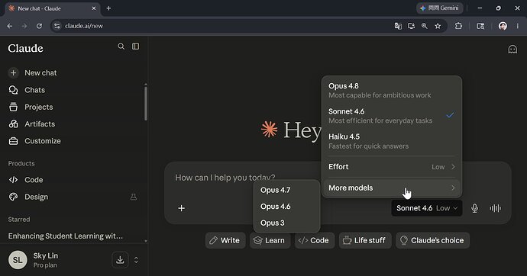Open browser extensions puzzle icon
Viewport: 527px width, 276px height.
coord(458,26)
